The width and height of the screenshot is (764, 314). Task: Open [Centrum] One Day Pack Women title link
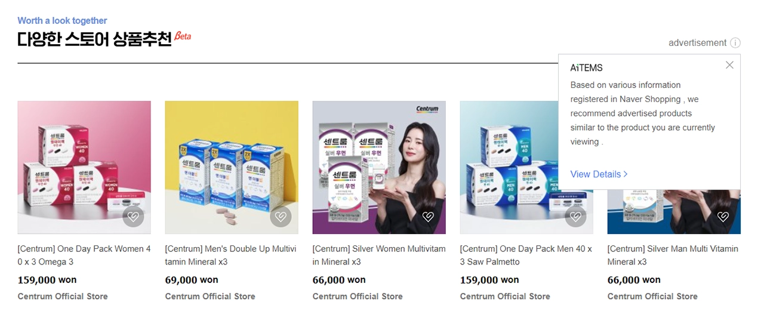(x=84, y=255)
